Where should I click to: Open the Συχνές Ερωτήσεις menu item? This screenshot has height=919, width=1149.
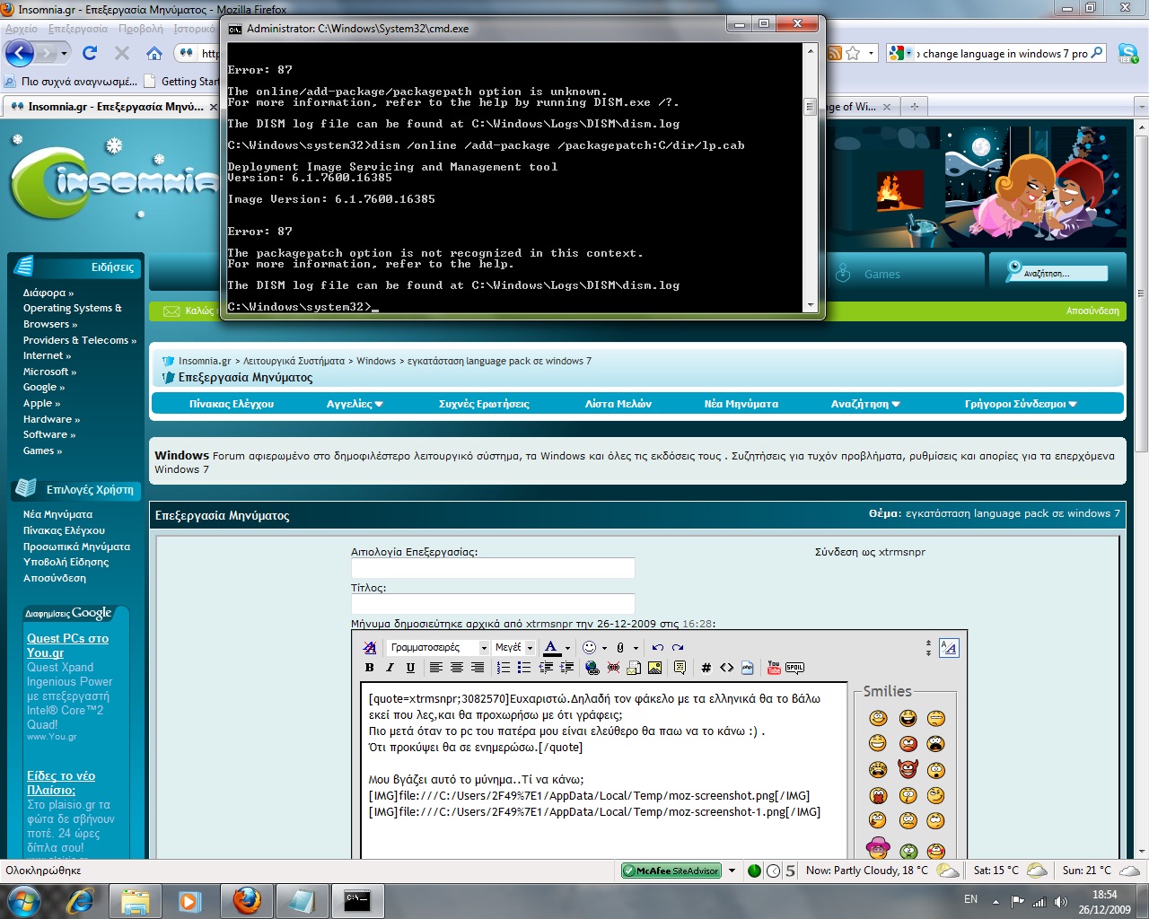click(484, 404)
